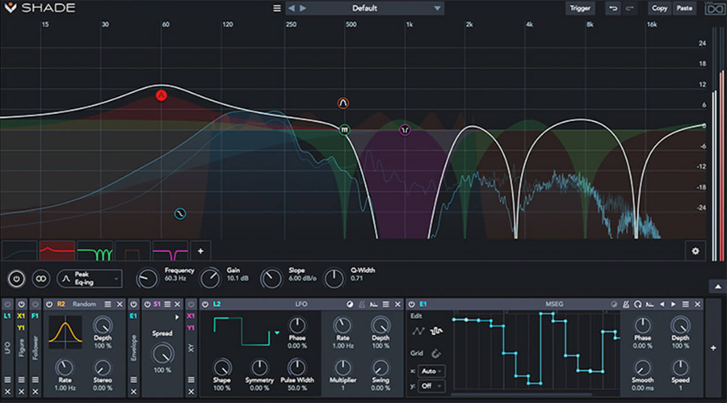Toggle stereo link icon for the filter
The image size is (727, 403).
(x=41, y=279)
